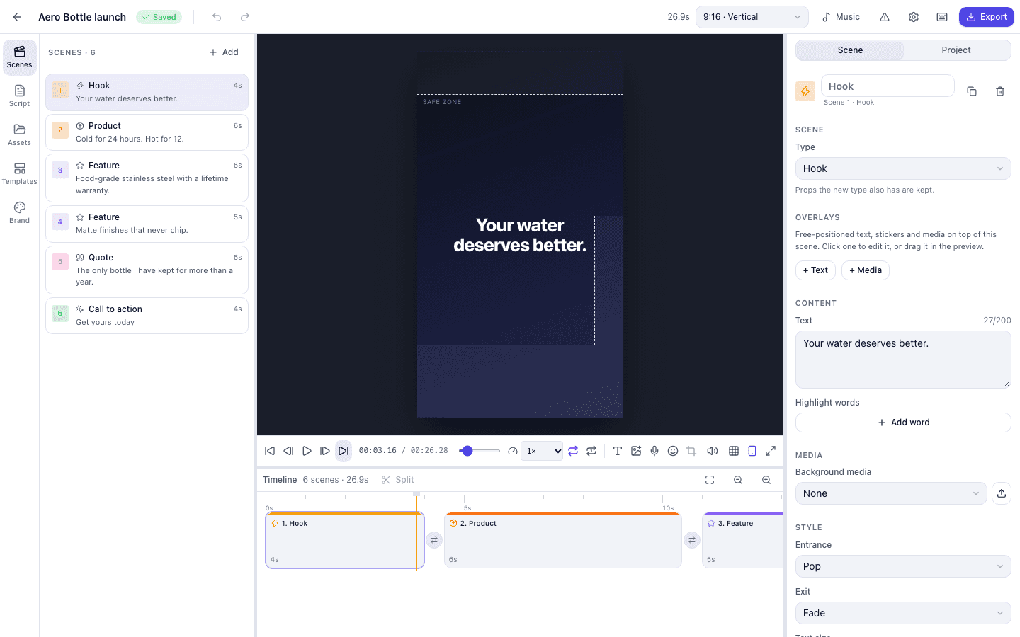This screenshot has height=637, width=1020.
Task: Click transition icon between Hook and Product
Action: [434, 540]
